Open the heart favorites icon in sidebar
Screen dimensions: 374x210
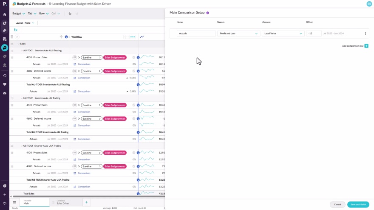(x=5, y=84)
